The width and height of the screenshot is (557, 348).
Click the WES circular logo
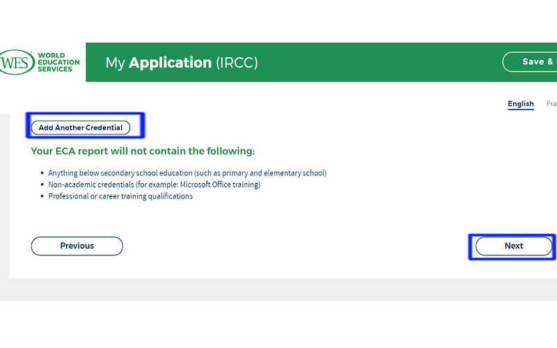(x=15, y=62)
